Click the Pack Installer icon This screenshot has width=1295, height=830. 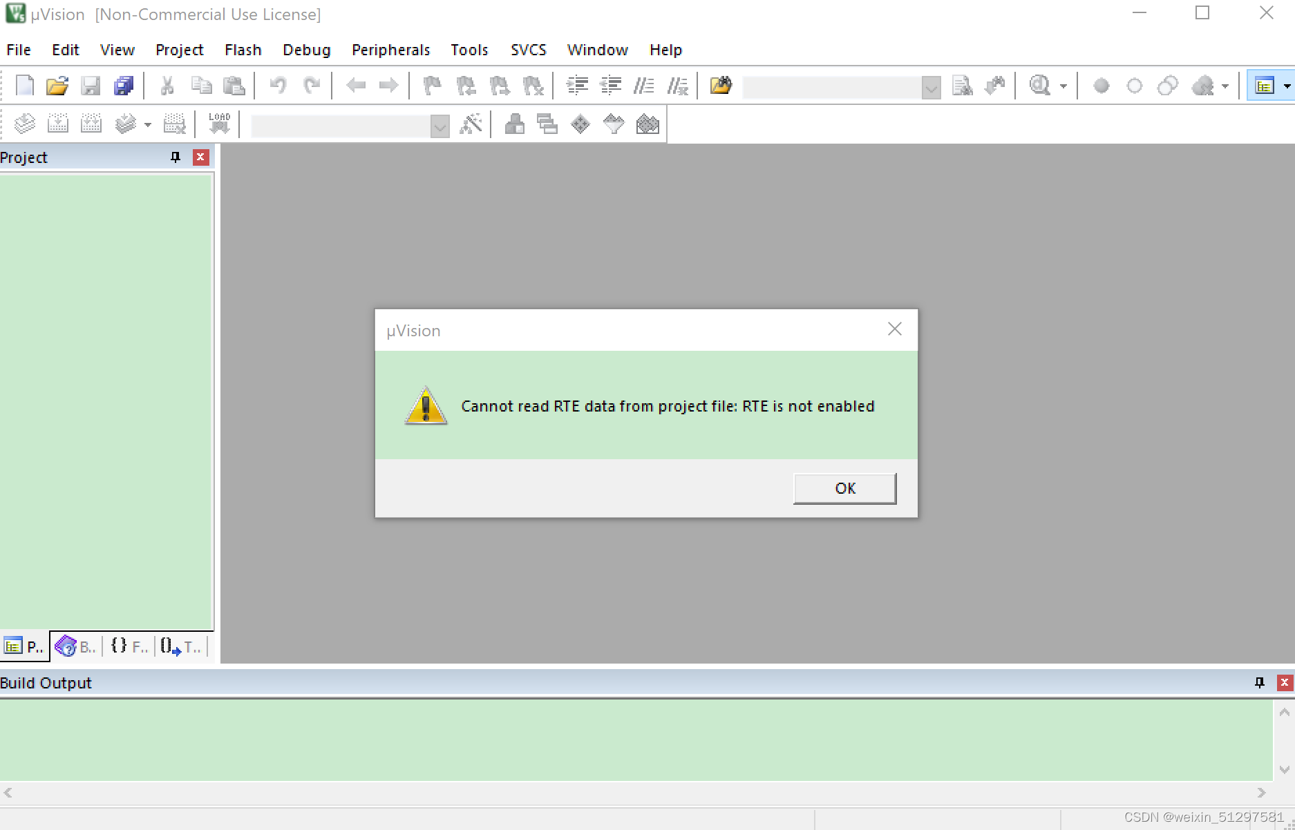coord(647,124)
